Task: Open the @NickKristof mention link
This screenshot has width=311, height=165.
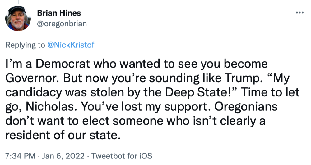Action: 71,45
